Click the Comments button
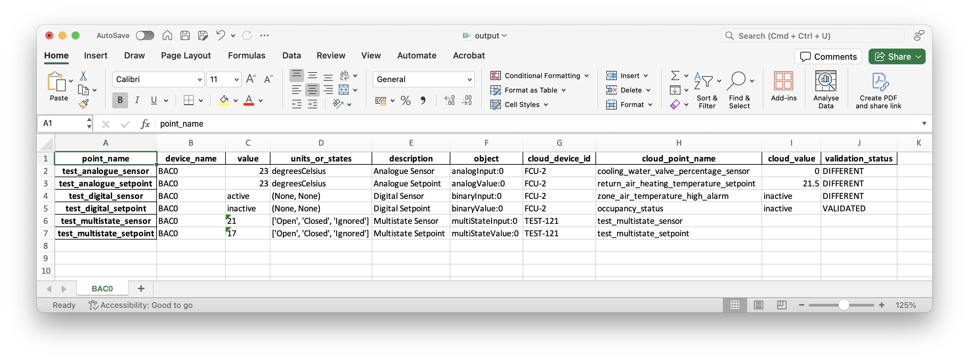This screenshot has height=361, width=969. [x=828, y=57]
